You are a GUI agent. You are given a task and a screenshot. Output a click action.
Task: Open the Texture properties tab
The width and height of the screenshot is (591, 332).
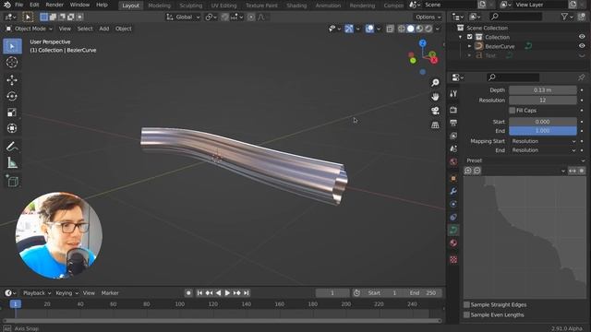pyautogui.click(x=453, y=259)
